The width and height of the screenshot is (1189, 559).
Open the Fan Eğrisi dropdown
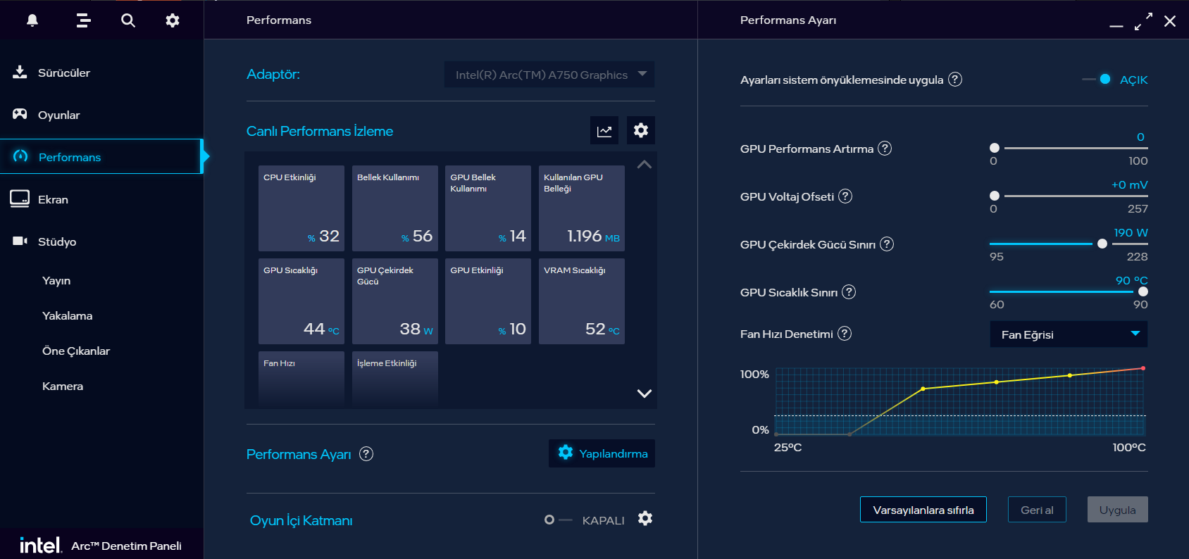1069,334
